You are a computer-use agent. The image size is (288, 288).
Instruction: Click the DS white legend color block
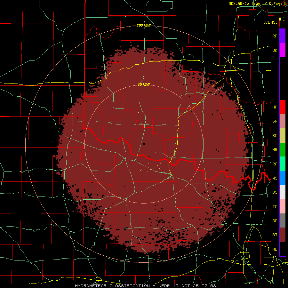pyautogui.click(x=283, y=192)
